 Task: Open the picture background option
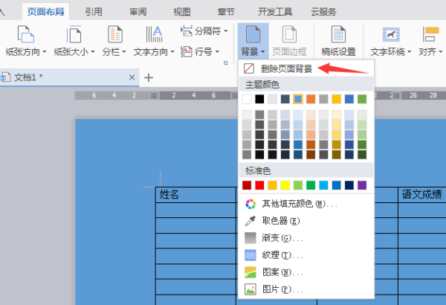pyautogui.click(x=251, y=289)
